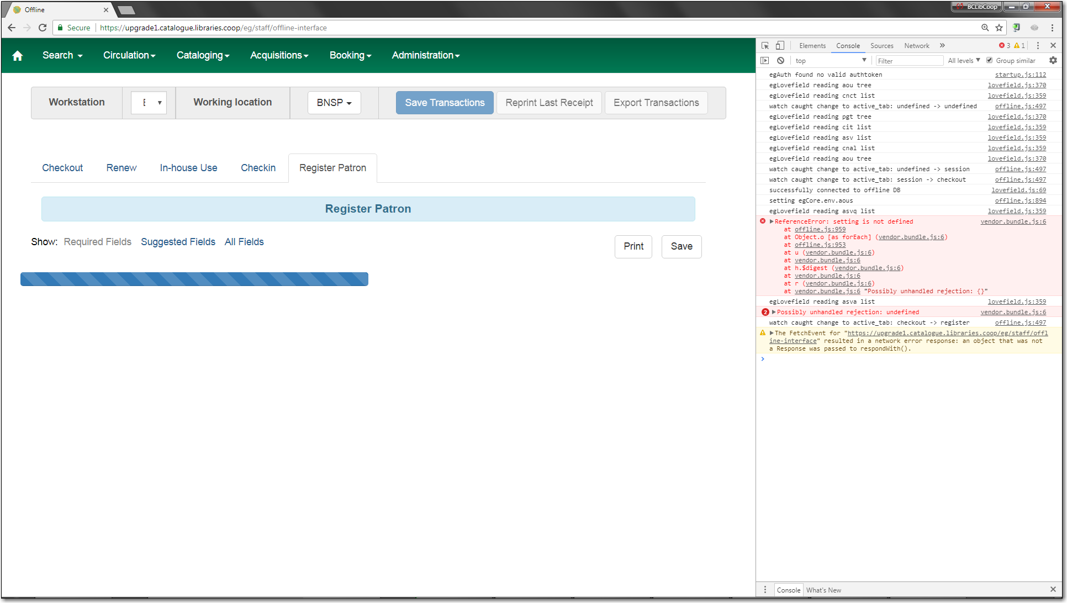Toggle Group similar checkbox
The width and height of the screenshot is (1067, 603).
click(x=990, y=61)
